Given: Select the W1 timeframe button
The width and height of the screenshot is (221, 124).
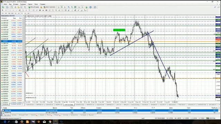Looking at the screenshot, I should (x=25, y=13).
